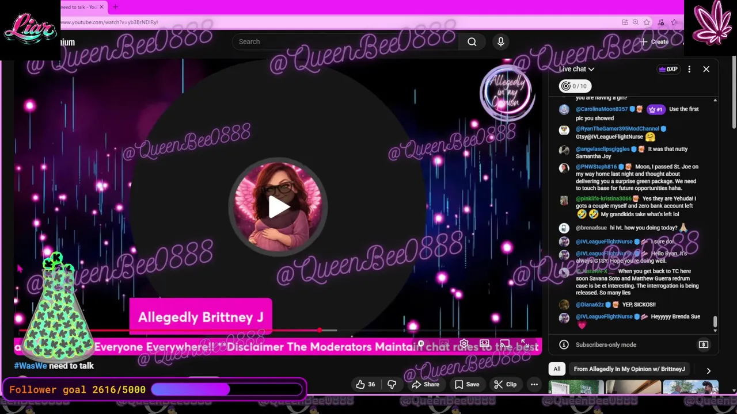Click CarolinaMoon8357's #1 crown badge
Screen dimensions: 737x414
coord(656,109)
